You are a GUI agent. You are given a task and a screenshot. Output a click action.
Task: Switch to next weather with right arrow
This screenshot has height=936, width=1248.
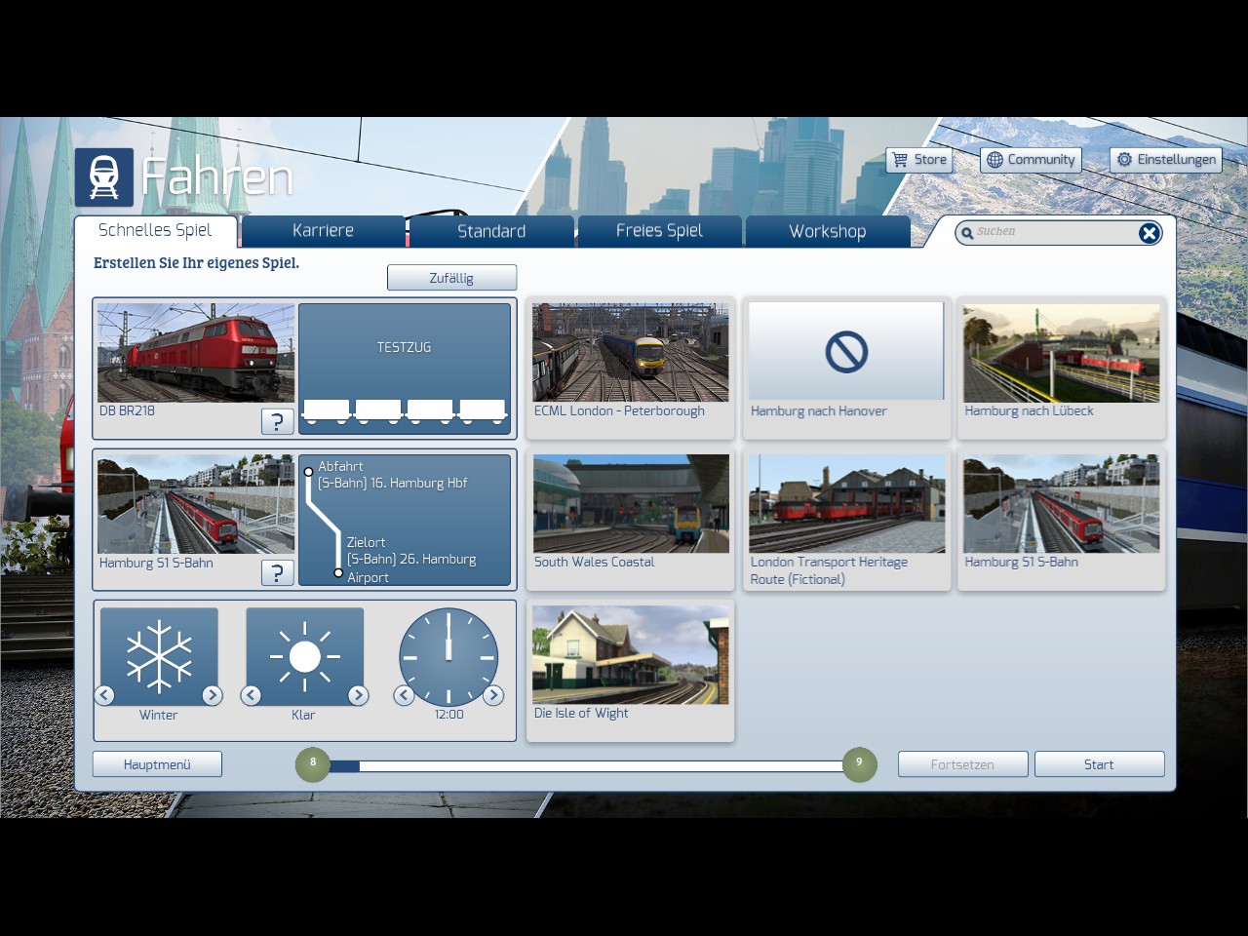[358, 695]
